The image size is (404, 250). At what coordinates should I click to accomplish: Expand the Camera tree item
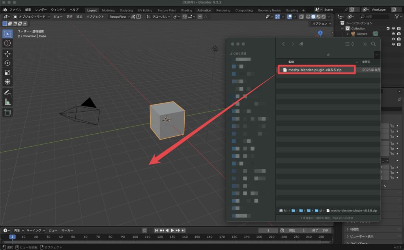tap(348, 34)
